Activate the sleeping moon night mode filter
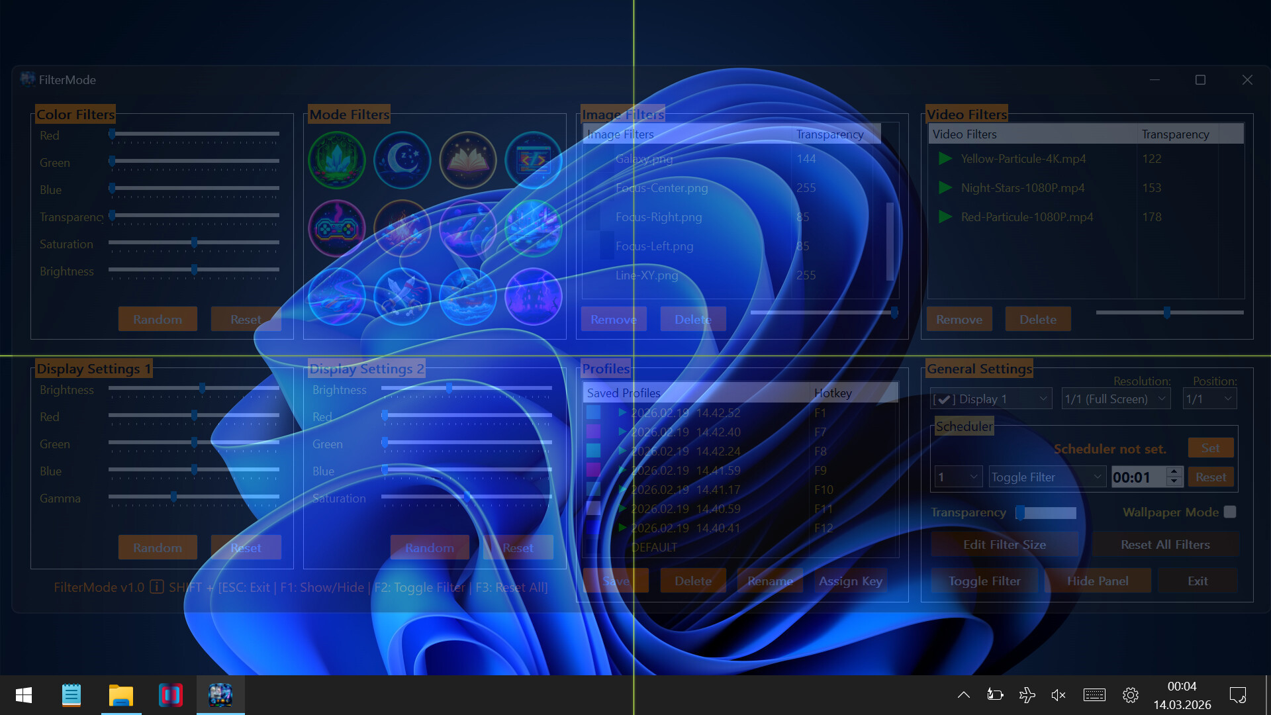The width and height of the screenshot is (1271, 715). tap(402, 160)
